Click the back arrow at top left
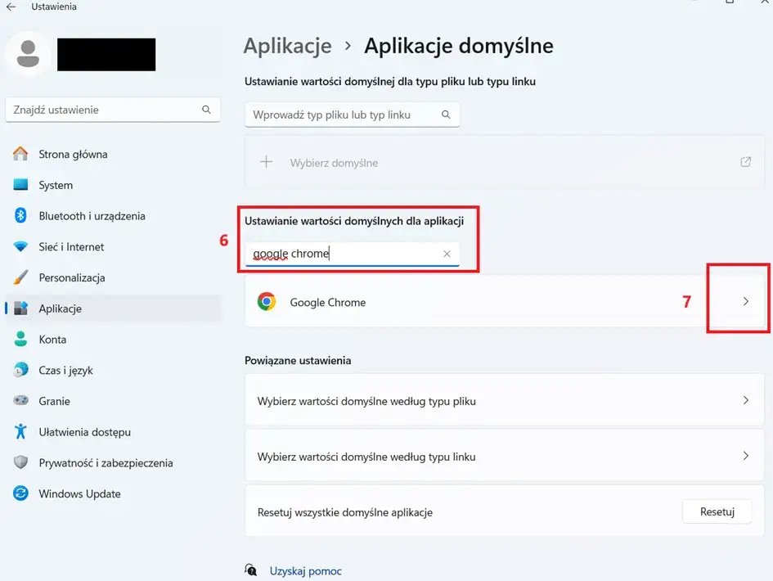Screen dimensions: 773x581 [11, 7]
